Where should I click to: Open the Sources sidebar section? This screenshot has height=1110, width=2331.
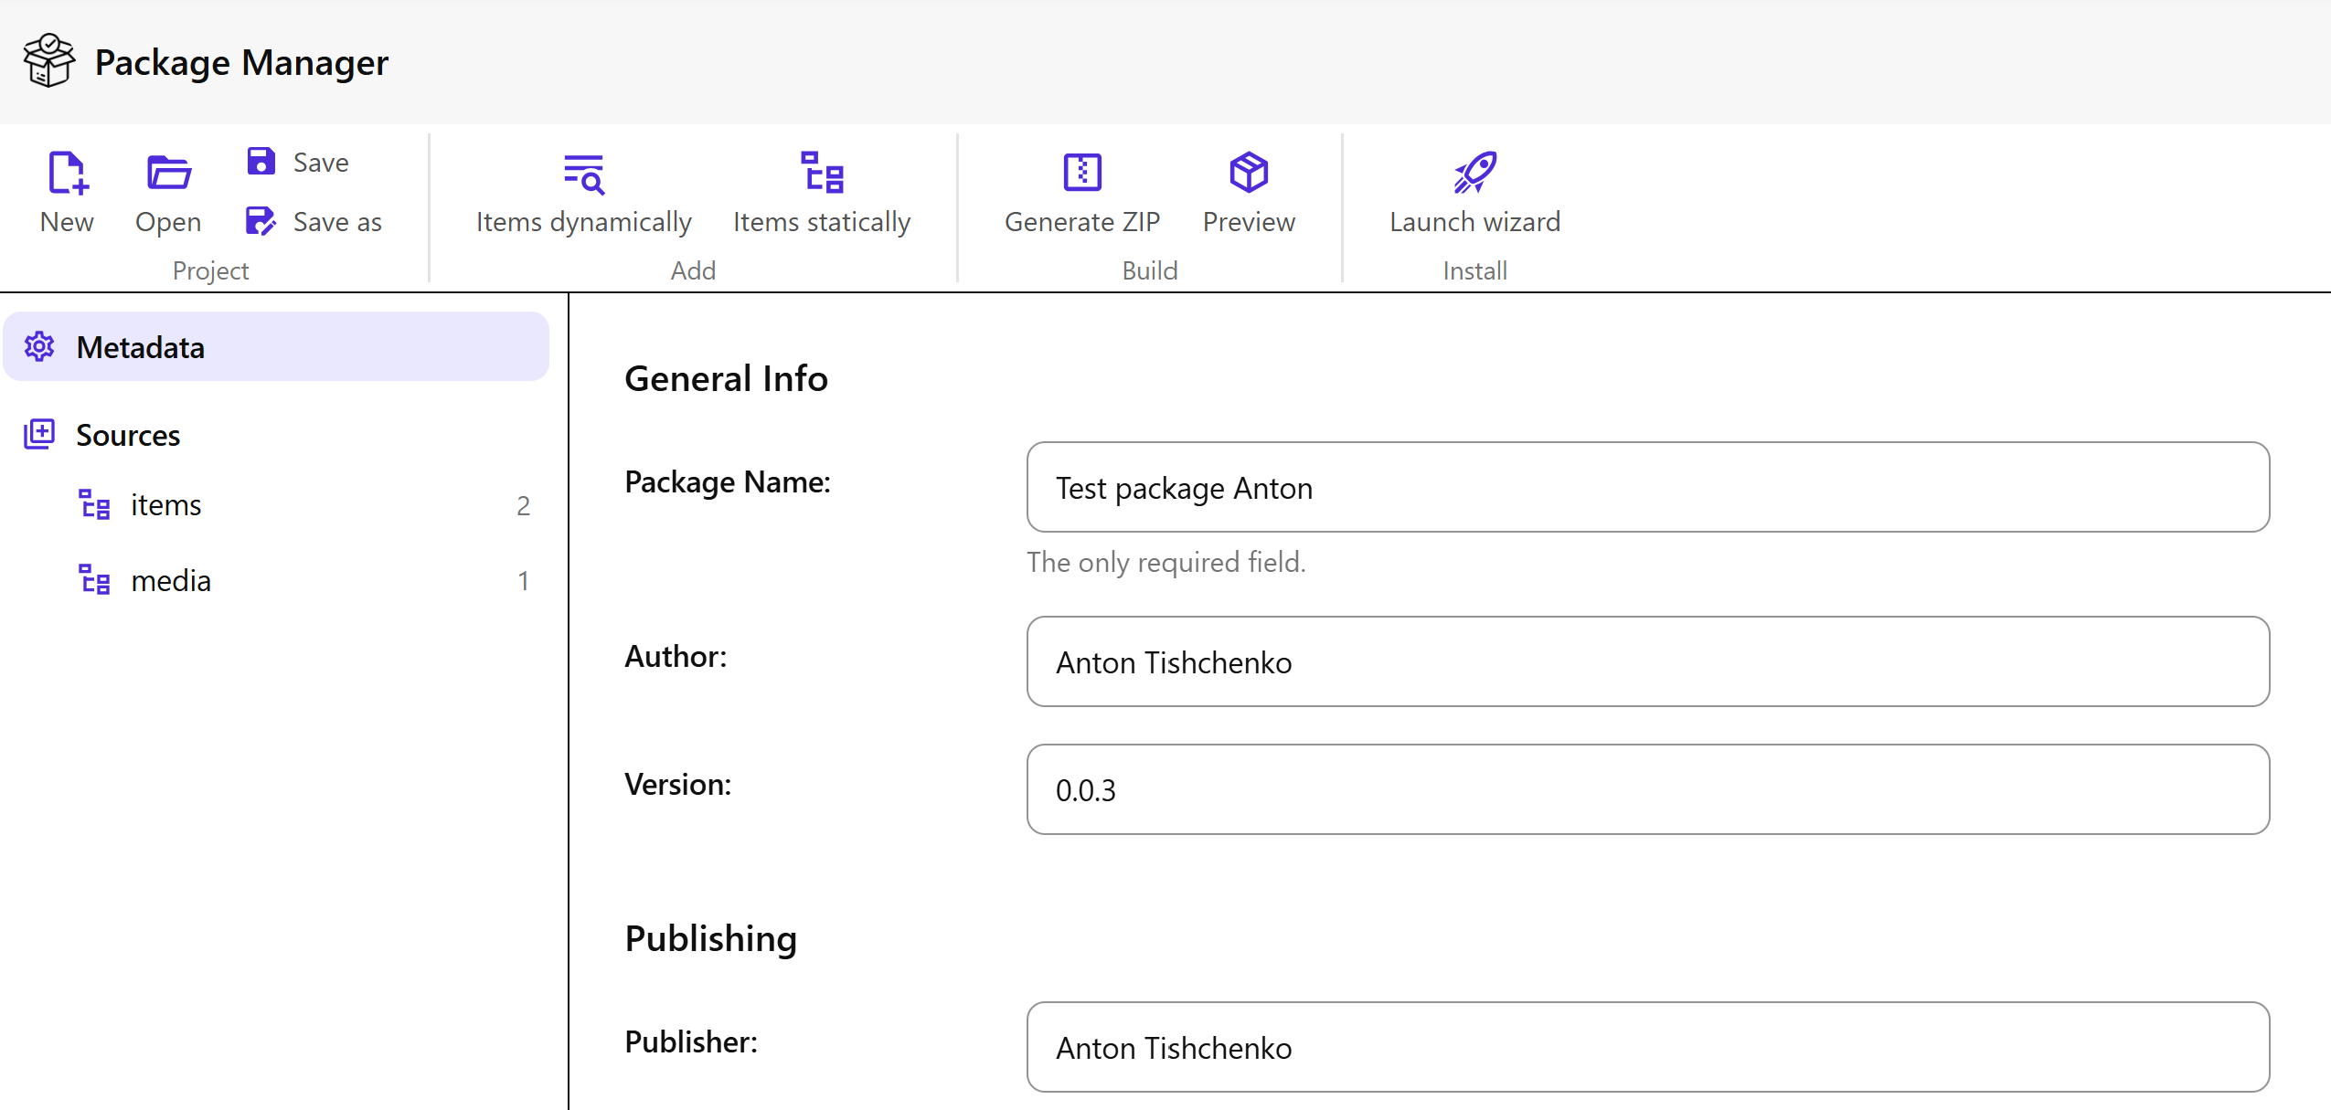click(x=276, y=435)
